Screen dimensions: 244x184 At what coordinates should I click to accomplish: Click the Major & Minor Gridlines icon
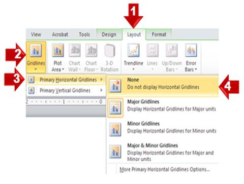tap(115, 152)
